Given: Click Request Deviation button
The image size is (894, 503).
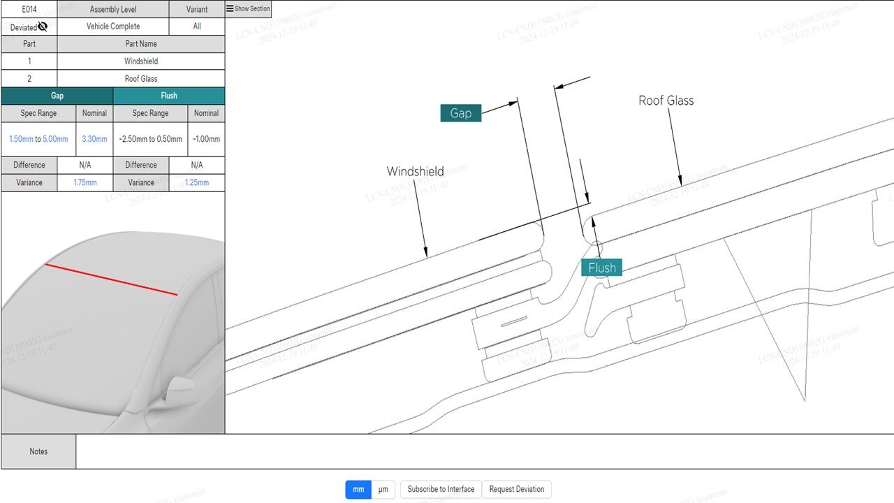Looking at the screenshot, I should click(x=516, y=489).
